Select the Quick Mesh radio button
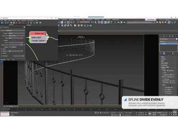Screen dimensions: 178x133 [168, 71]
